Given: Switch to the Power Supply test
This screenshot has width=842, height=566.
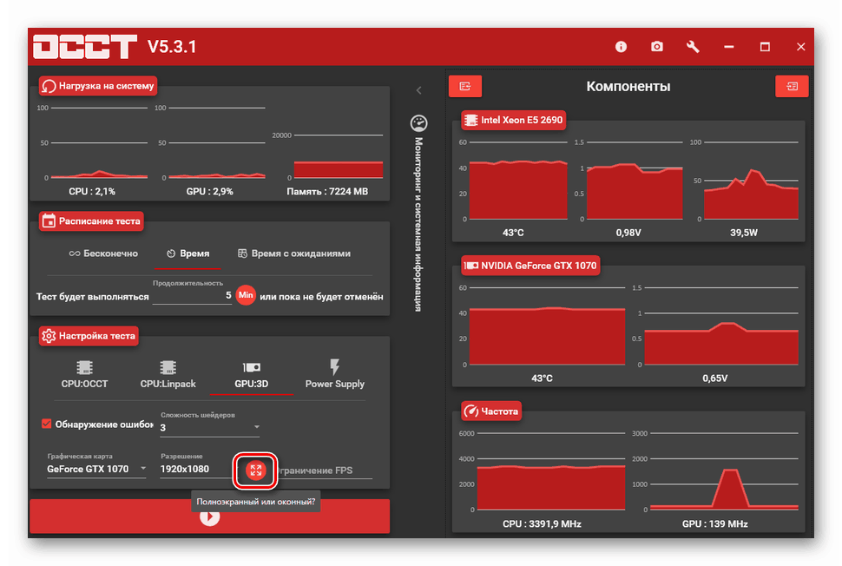Looking at the screenshot, I should click(334, 374).
